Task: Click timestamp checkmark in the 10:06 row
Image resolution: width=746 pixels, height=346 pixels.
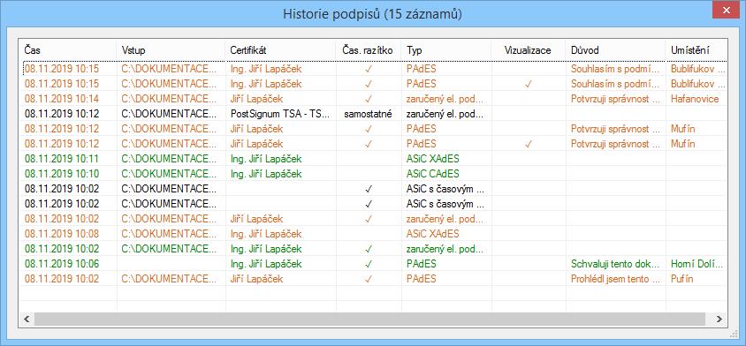Action: coord(369,264)
